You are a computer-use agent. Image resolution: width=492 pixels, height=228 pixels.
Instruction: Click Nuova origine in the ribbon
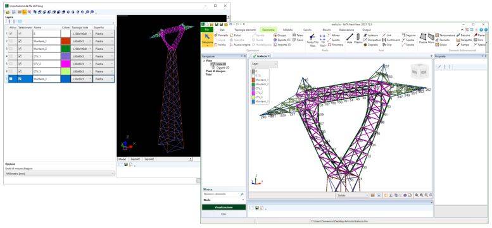pos(239,45)
